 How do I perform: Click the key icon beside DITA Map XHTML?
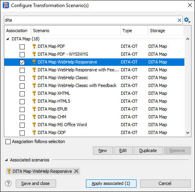pos(34,93)
